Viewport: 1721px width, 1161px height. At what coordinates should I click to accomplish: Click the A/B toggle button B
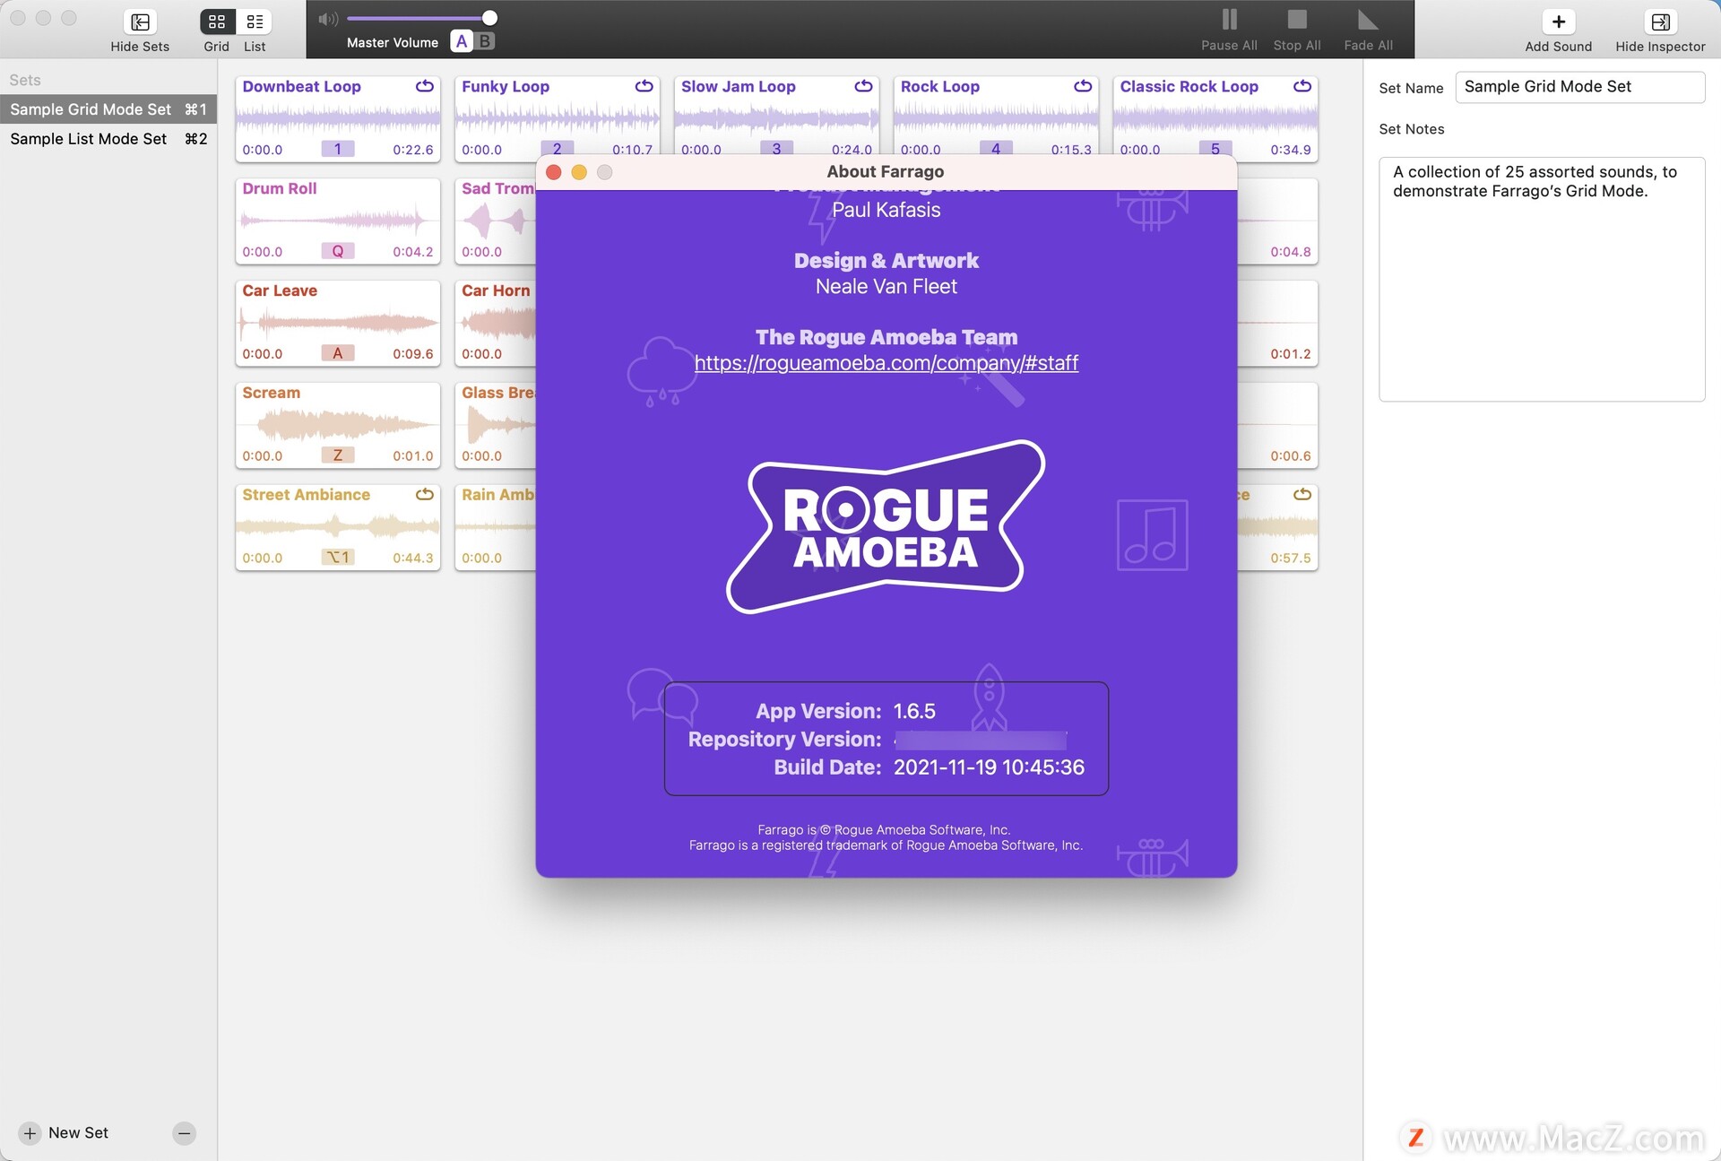point(484,41)
